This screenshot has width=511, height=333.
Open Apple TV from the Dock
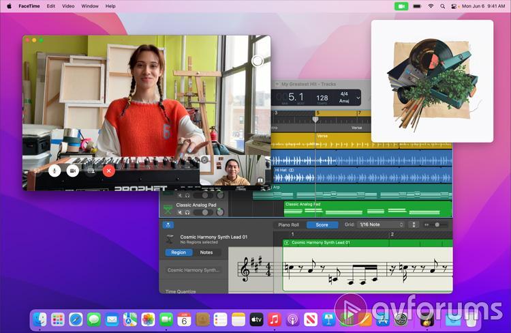pos(256,319)
